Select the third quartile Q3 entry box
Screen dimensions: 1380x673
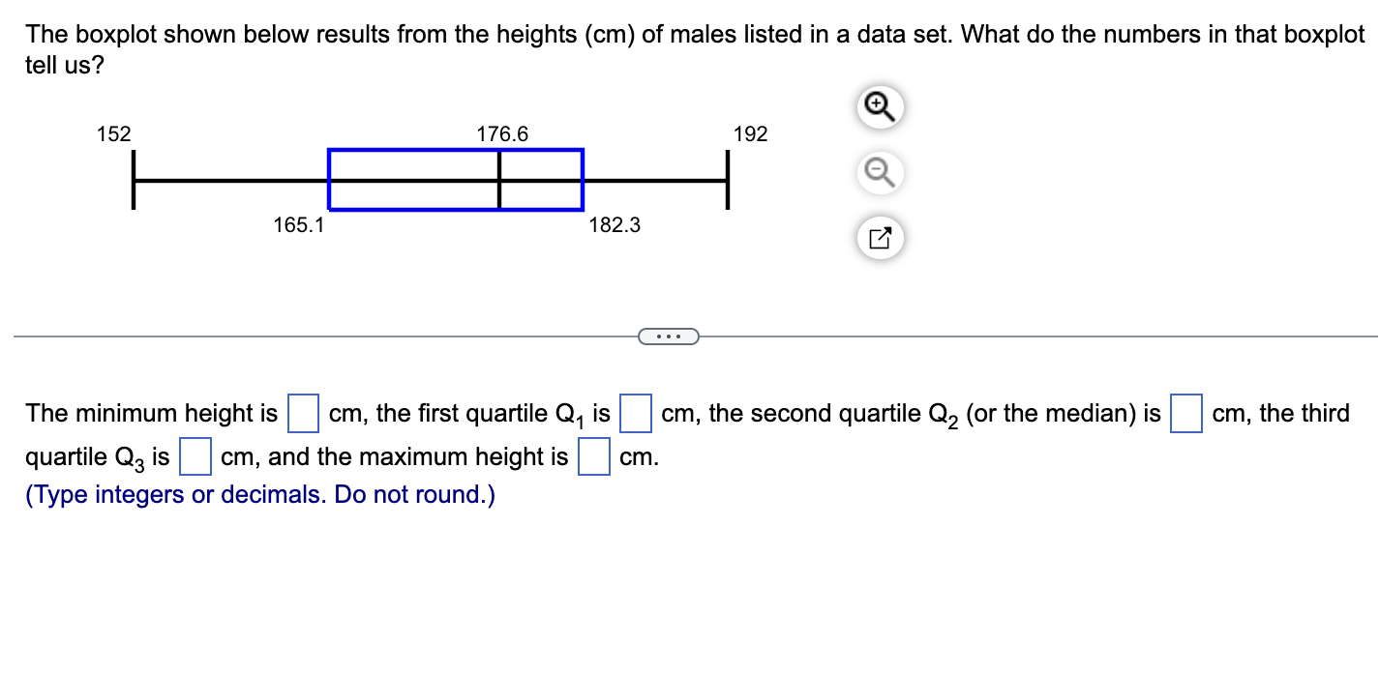tap(195, 454)
